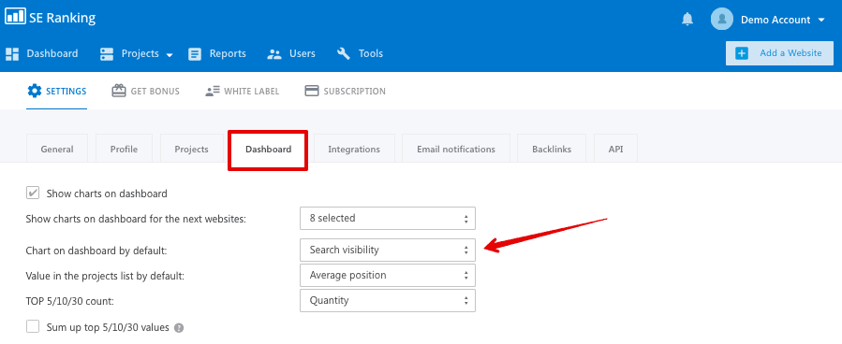Click the Dashboard grid icon in navigation

point(12,53)
